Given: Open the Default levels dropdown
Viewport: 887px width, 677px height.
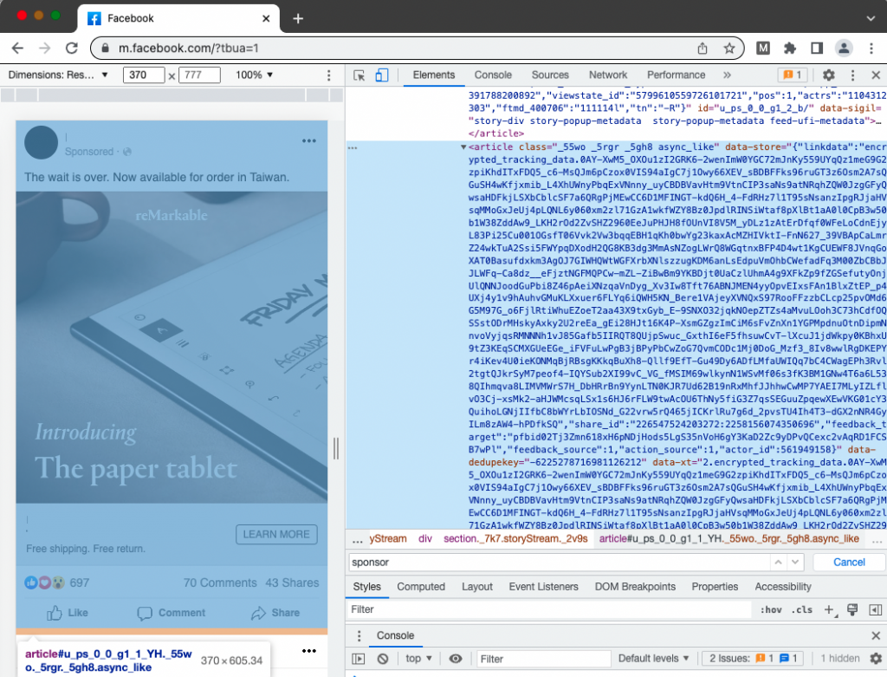Looking at the screenshot, I should (x=653, y=658).
